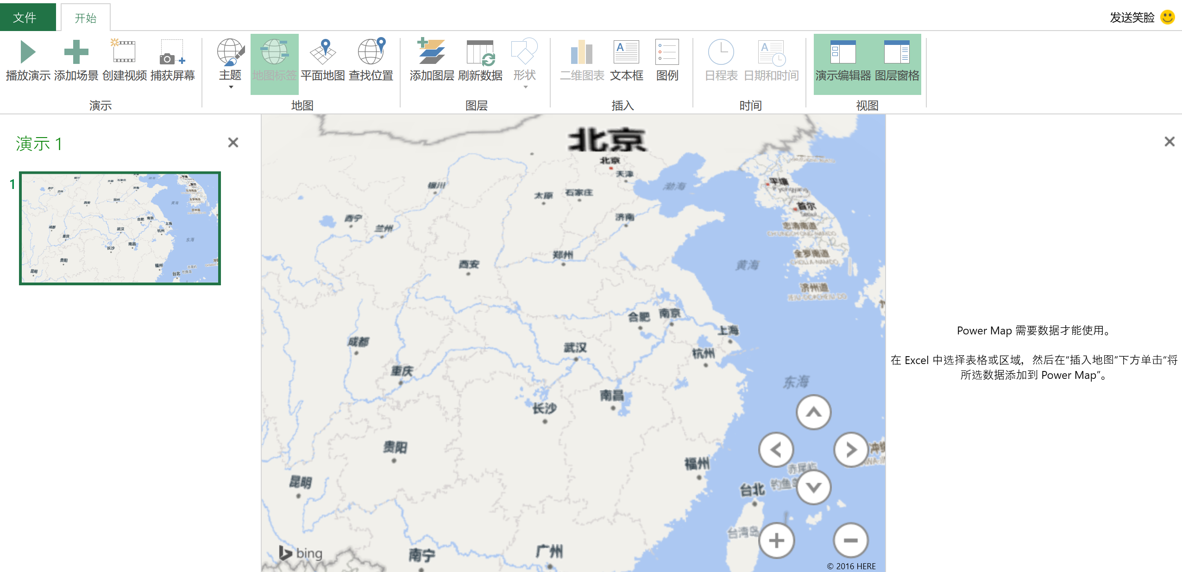Screen dimensions: 1182x572
Task: Open the 文件 file tab
Action: pyautogui.click(x=28, y=18)
